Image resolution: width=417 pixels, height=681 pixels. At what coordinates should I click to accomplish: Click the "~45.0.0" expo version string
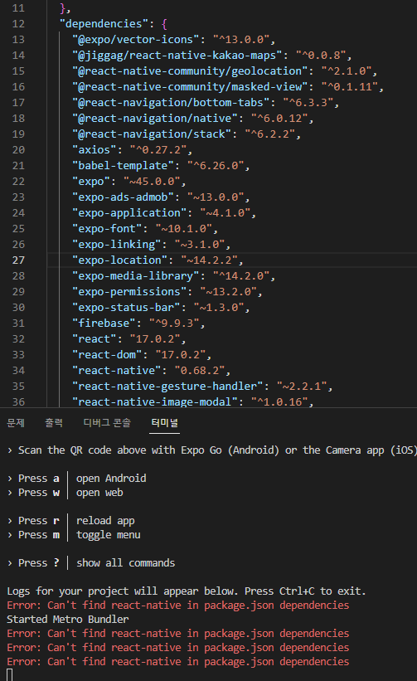coord(152,181)
